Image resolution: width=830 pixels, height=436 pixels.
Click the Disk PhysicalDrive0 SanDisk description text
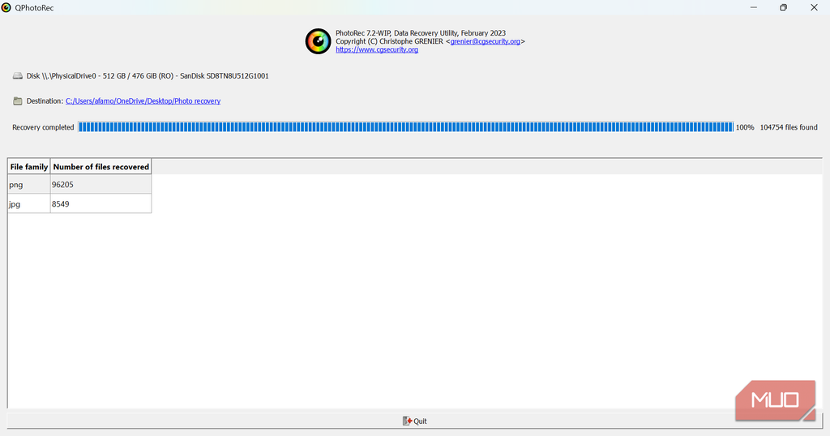coord(148,75)
